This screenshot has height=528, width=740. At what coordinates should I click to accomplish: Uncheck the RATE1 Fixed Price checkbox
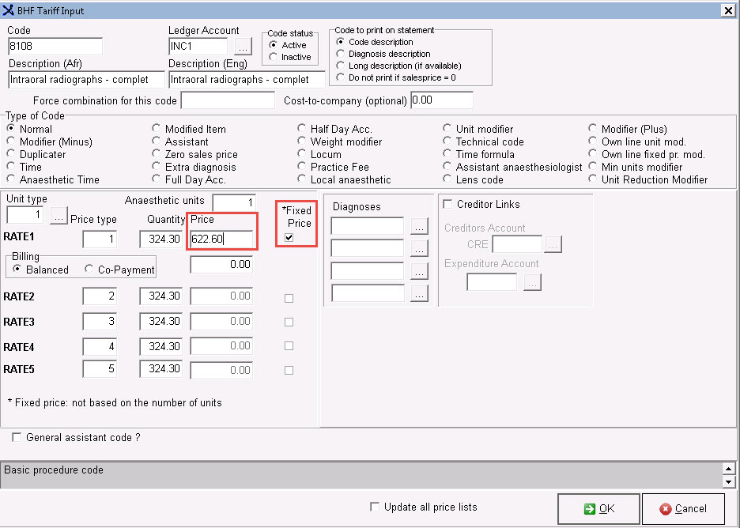[289, 238]
